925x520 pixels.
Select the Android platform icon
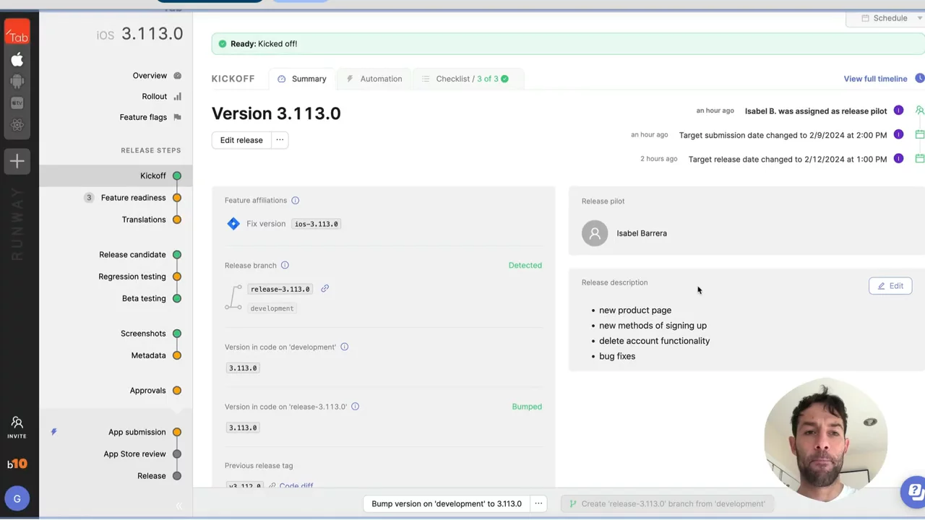pyautogui.click(x=17, y=82)
